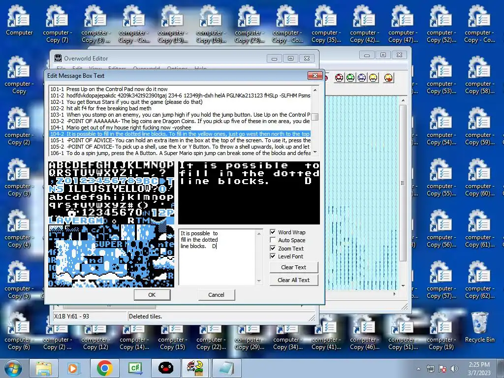Screen dimensions: 504x378
Task: Select message 103-2 about Dragon Coins
Action: (180, 121)
